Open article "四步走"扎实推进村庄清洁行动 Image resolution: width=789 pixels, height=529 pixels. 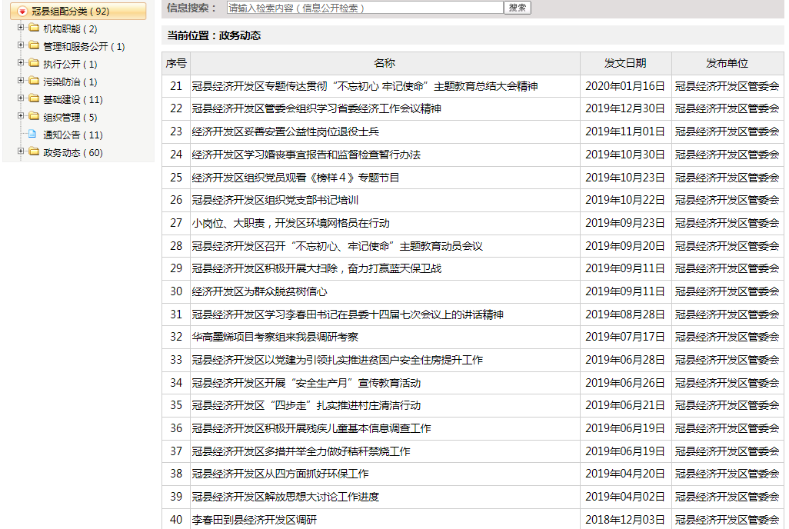(306, 405)
